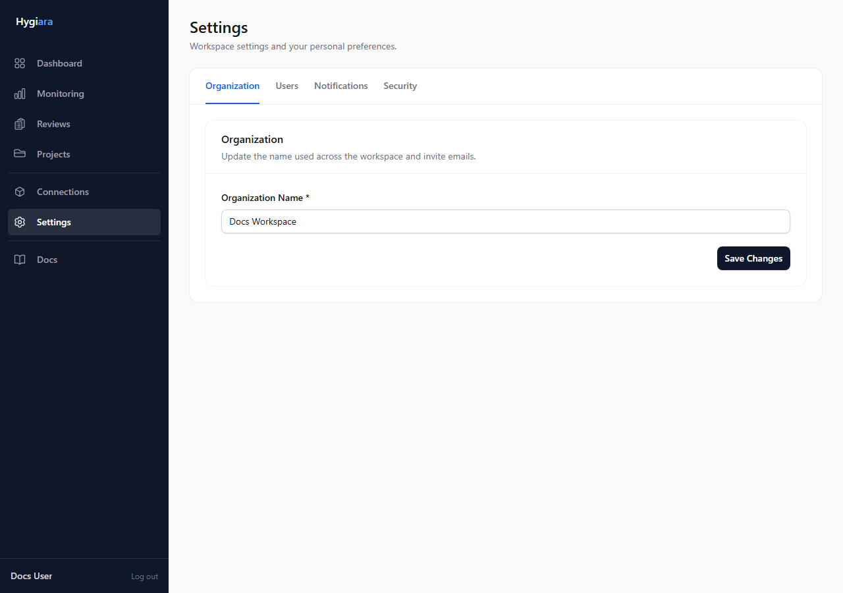The width and height of the screenshot is (843, 593).
Task: Click the Dashboard grid icon
Action: [x=20, y=63]
